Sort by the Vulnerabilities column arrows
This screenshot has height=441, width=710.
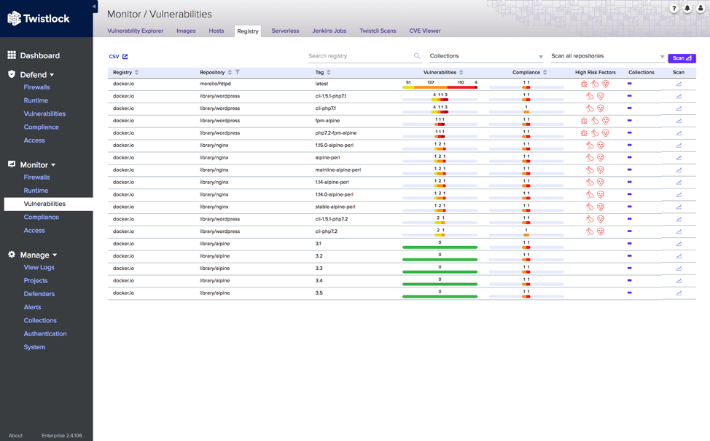click(462, 72)
